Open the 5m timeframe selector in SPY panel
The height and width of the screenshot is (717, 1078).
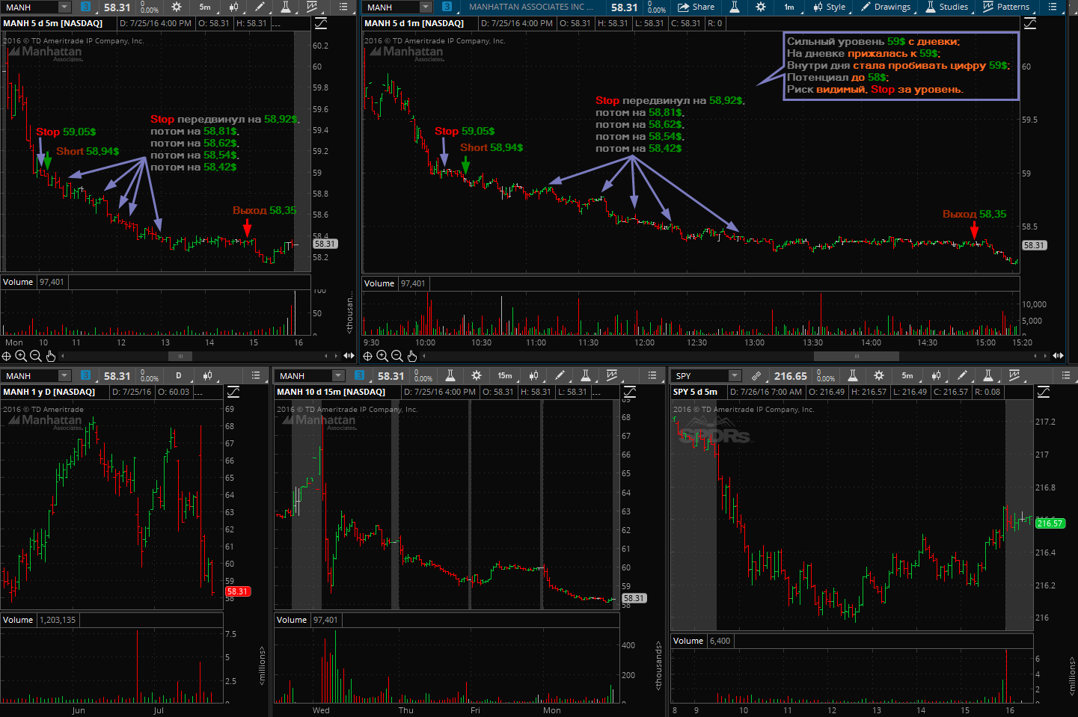907,375
